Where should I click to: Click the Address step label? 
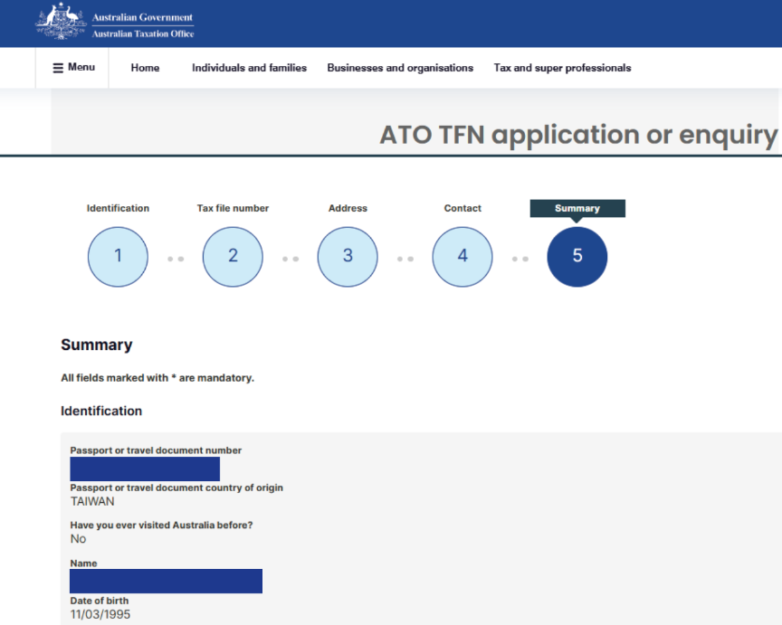(x=348, y=208)
